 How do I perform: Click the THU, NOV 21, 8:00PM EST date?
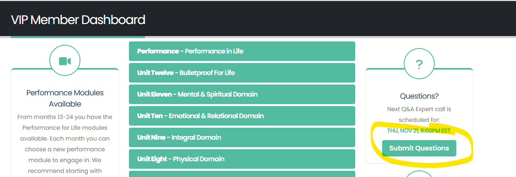(x=419, y=131)
